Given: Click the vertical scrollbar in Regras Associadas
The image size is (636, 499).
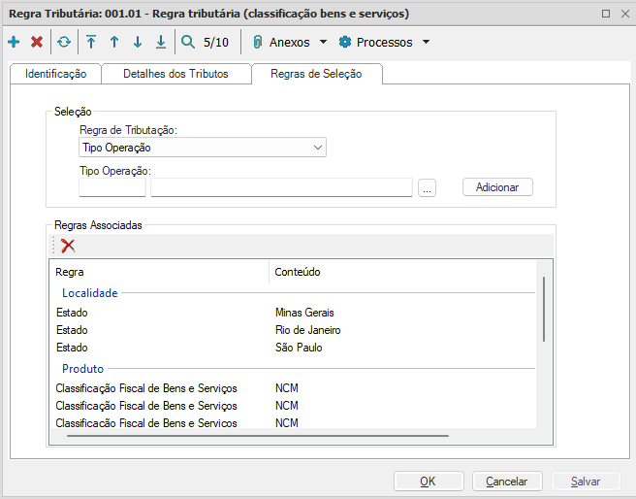Looking at the screenshot, I should coord(544,309).
